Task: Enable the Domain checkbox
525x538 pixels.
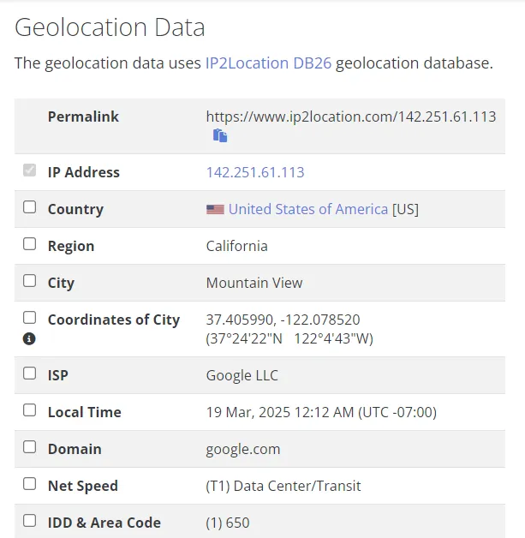Action: (30, 447)
